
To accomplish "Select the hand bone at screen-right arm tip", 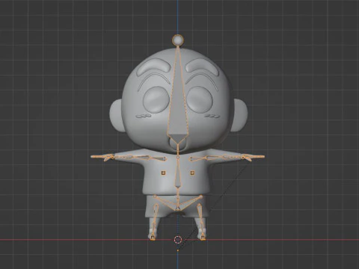I will (254, 157).
